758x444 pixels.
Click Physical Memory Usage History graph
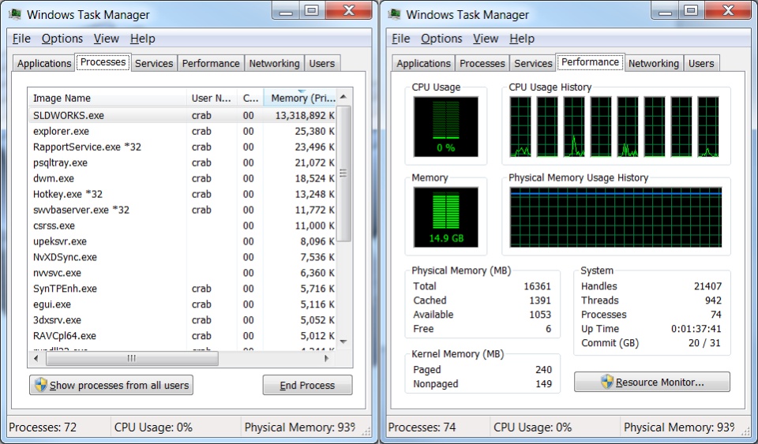(616, 217)
